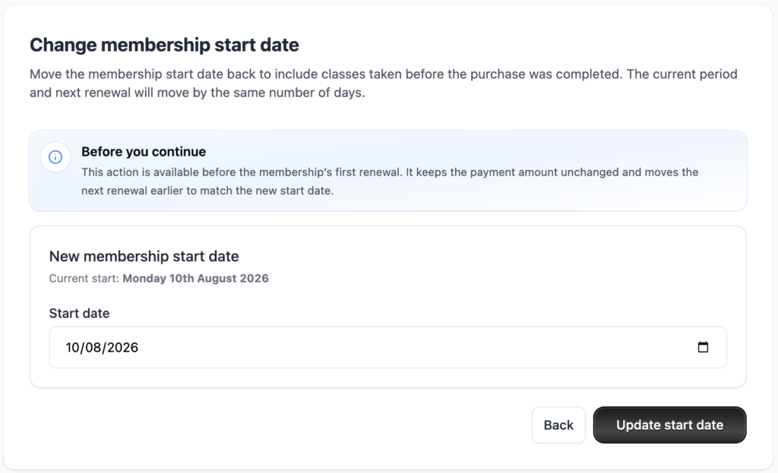Click the blue info circle icon

(55, 157)
